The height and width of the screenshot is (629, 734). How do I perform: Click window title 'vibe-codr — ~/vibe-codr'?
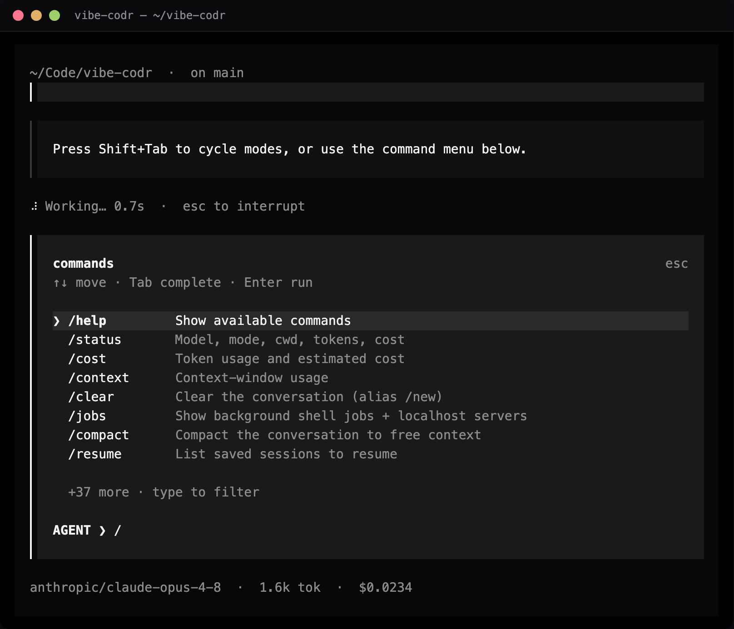click(x=150, y=15)
